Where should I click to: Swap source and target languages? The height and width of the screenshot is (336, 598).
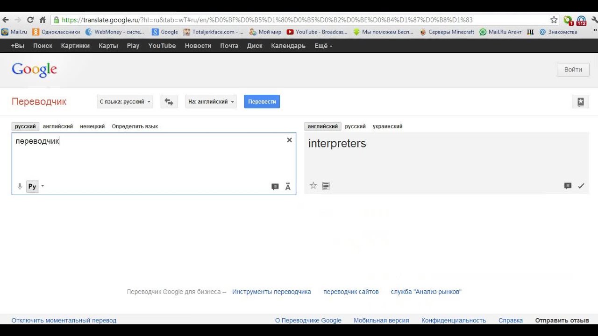(169, 102)
